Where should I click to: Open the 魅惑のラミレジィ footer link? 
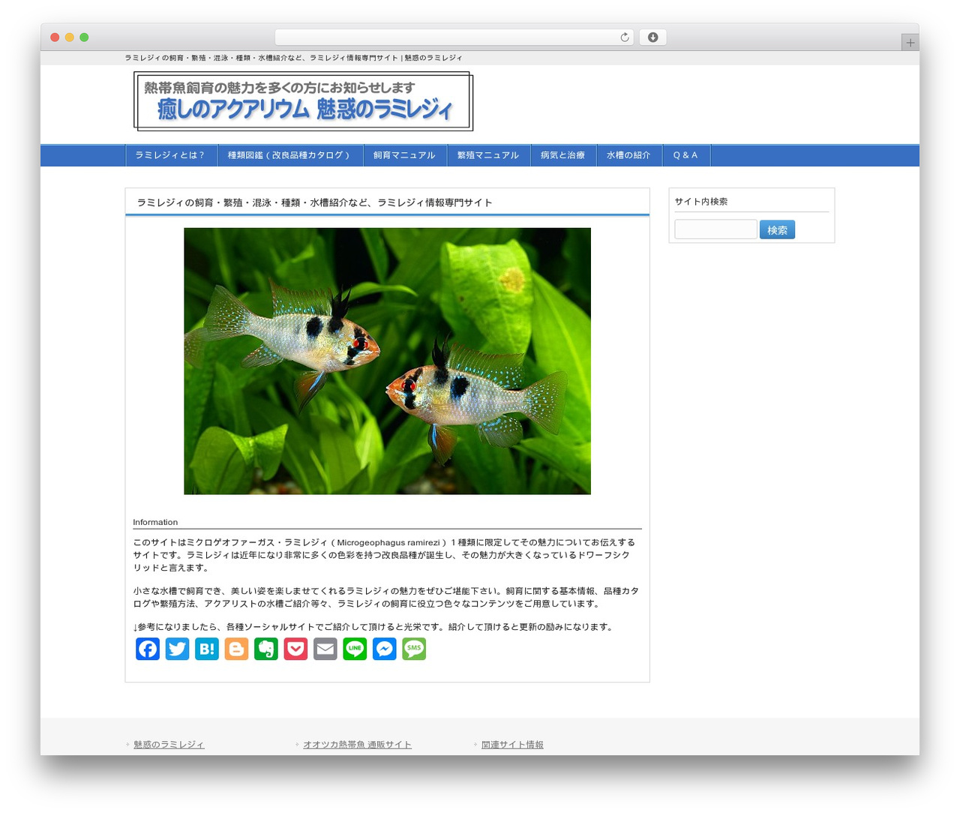click(x=169, y=745)
